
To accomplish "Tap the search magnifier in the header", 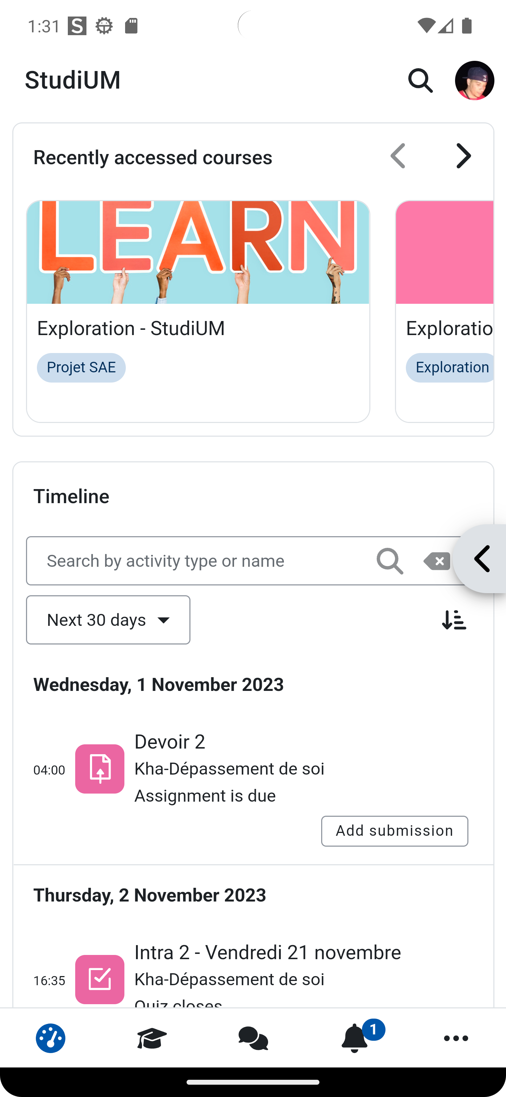I will click(421, 81).
